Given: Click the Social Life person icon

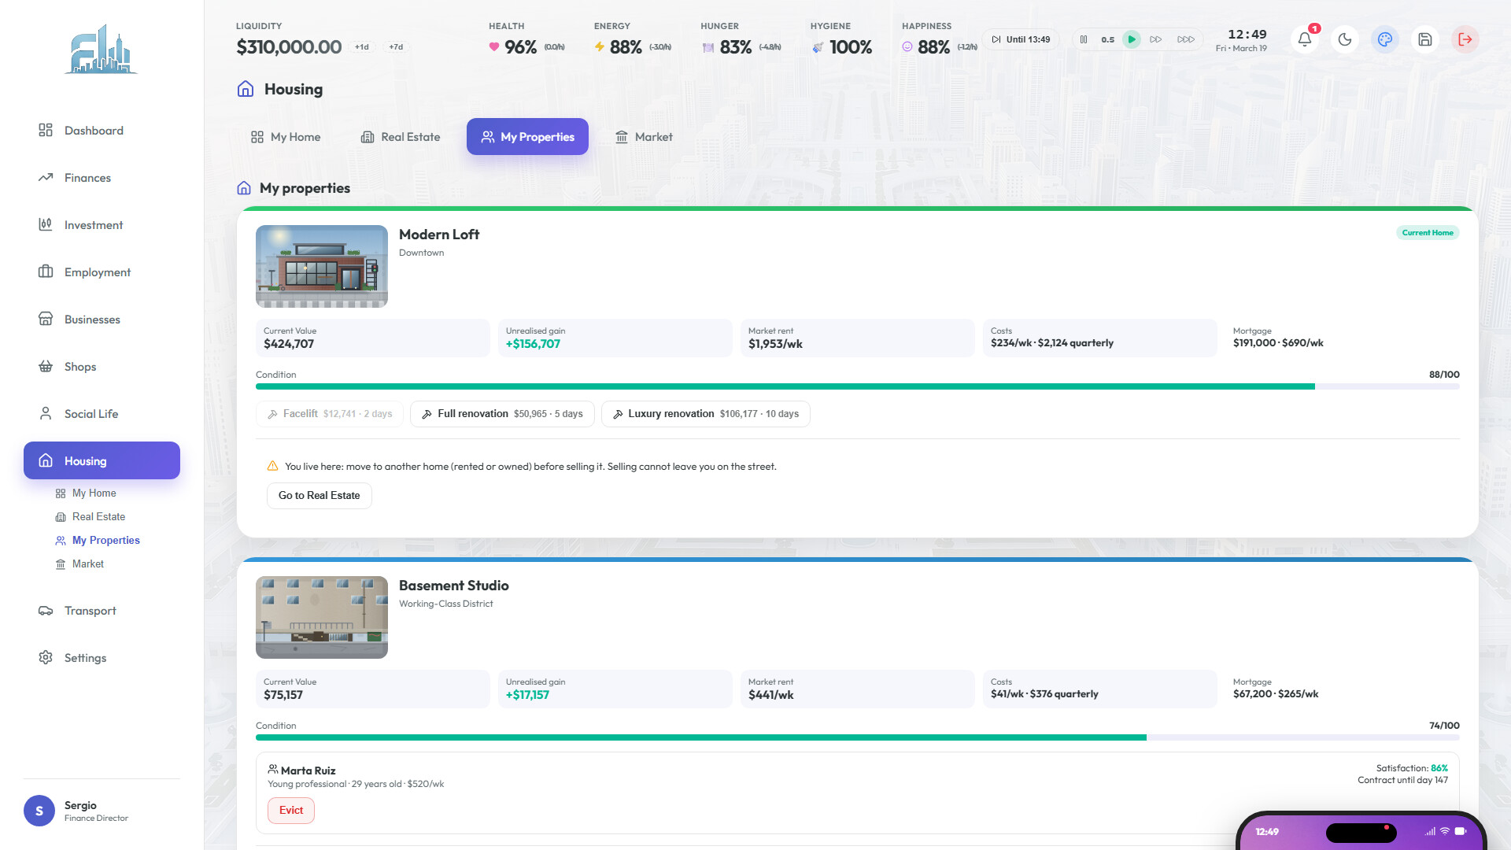Looking at the screenshot, I should [46, 414].
